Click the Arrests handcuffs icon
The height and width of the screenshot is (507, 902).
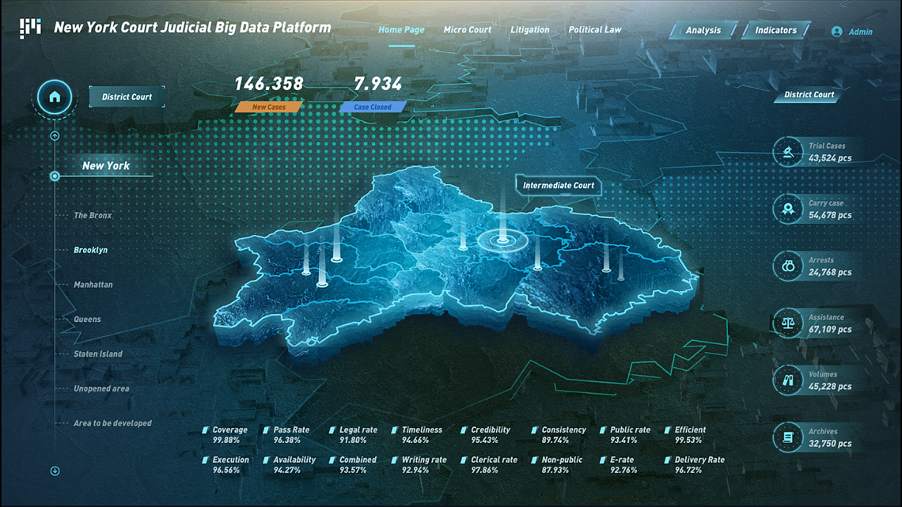[787, 266]
